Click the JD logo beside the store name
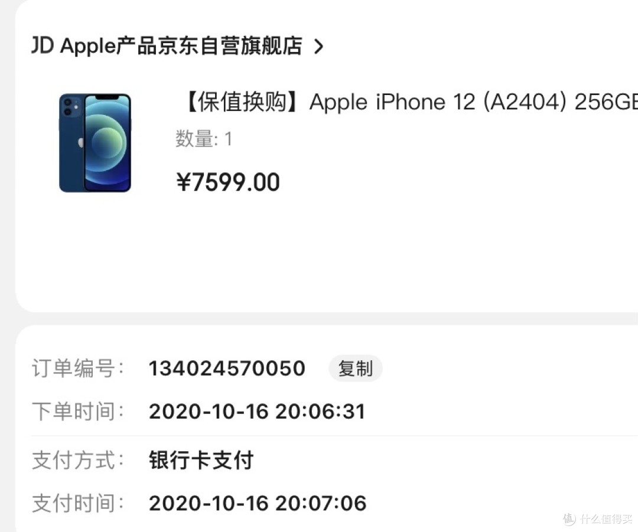This screenshot has width=638, height=532. pos(43,45)
